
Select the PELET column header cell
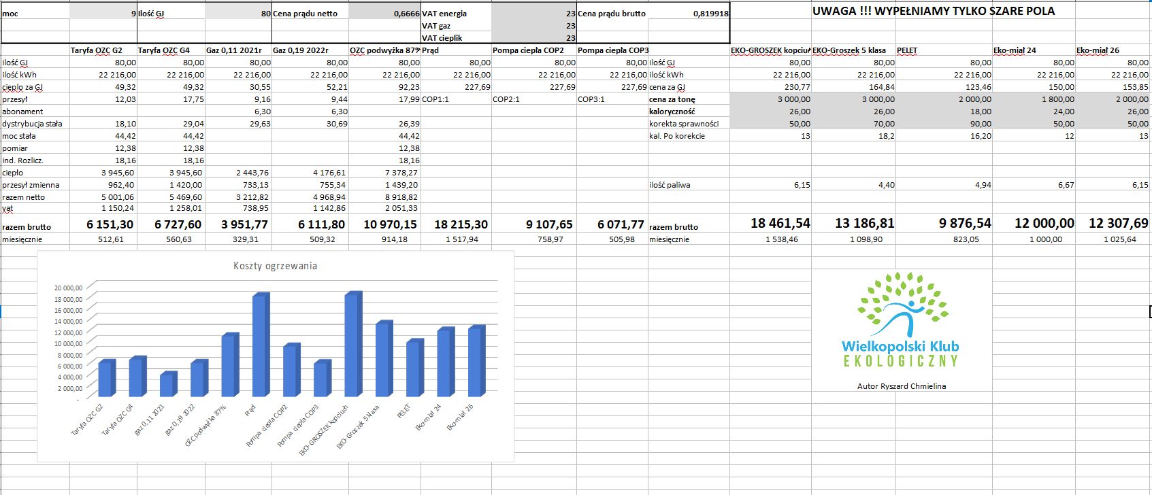click(944, 50)
